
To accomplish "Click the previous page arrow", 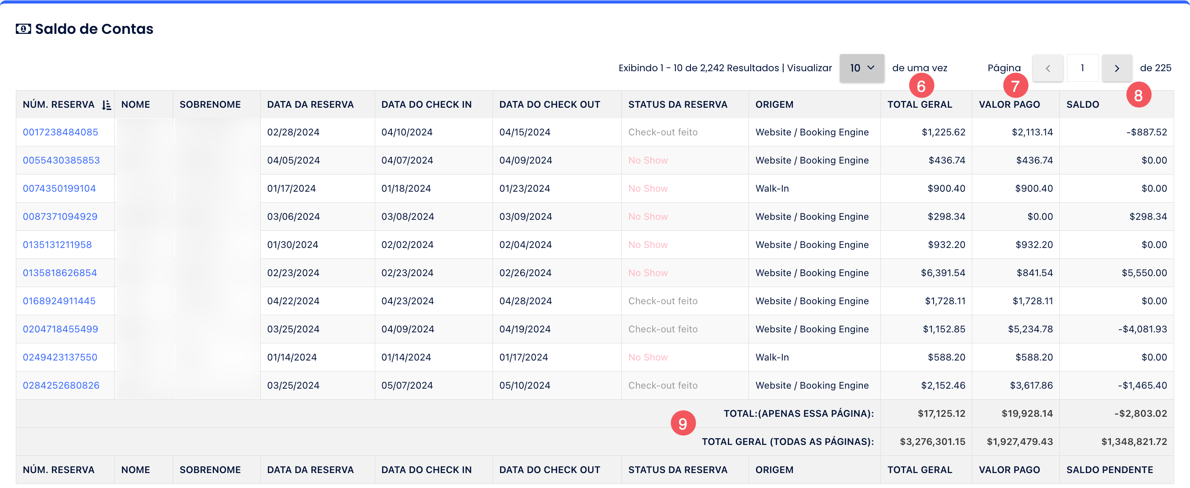I will coord(1047,68).
